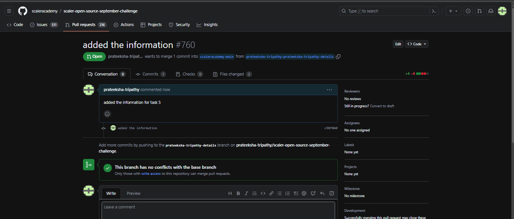Open your notifications inbox
514x219 pixels.
[x=490, y=11]
